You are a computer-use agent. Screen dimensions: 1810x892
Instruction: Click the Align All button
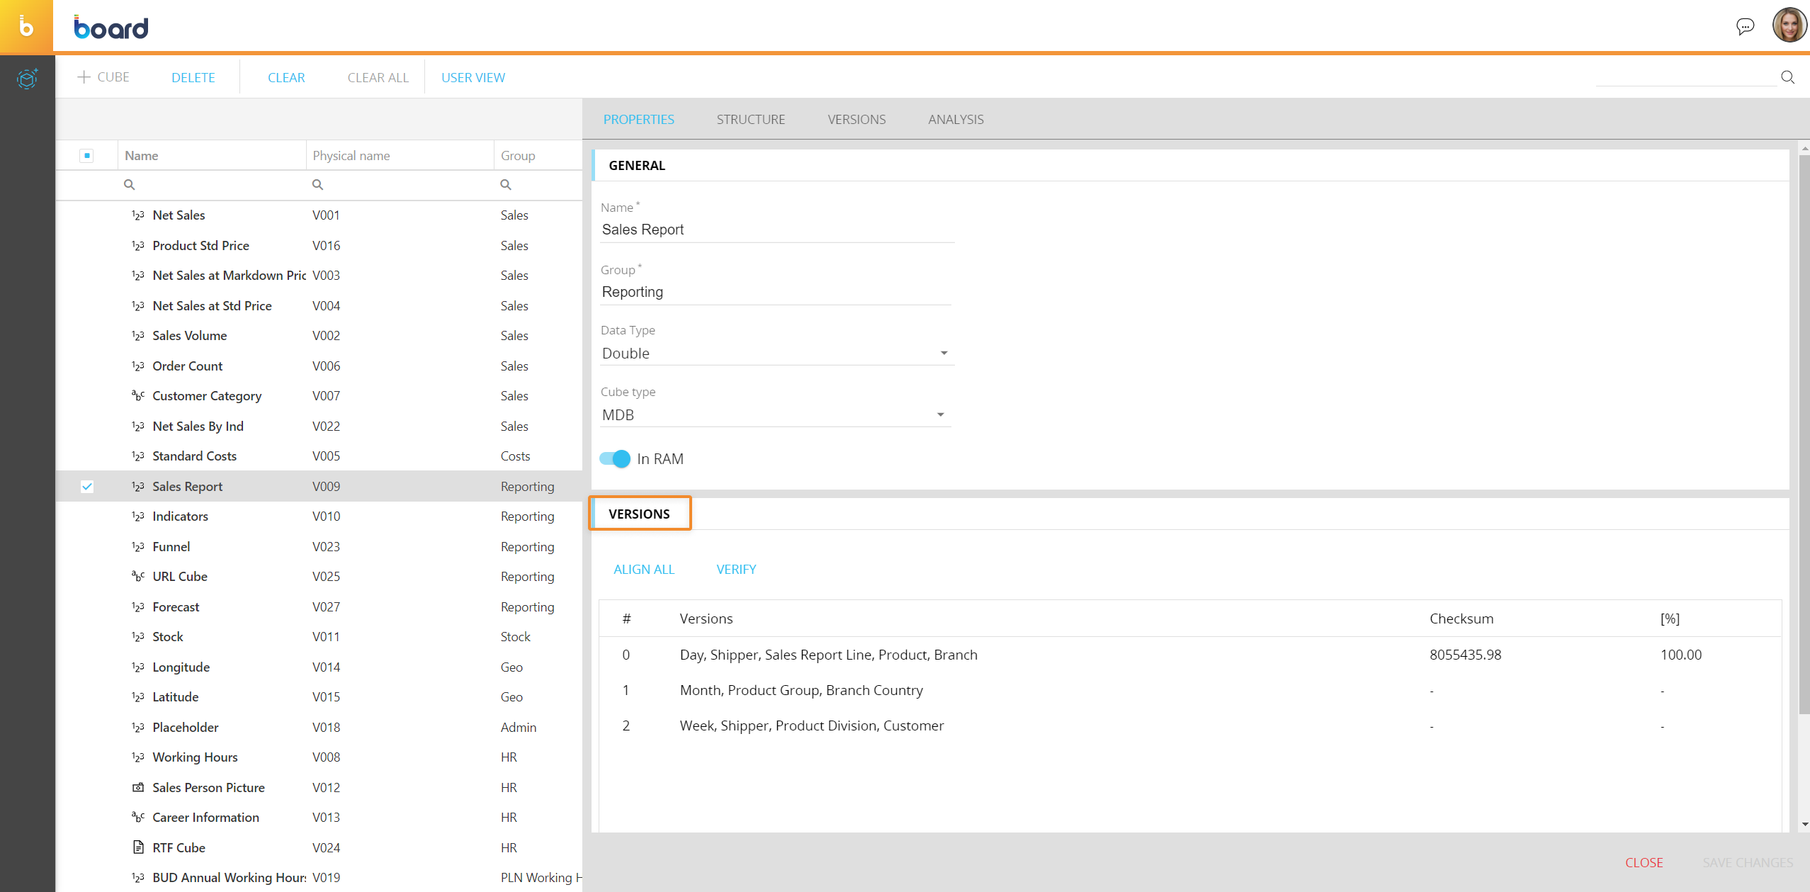(643, 570)
